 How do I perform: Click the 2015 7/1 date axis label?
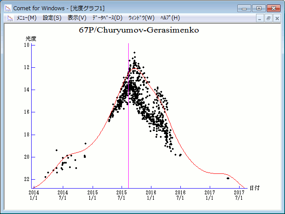[x=122, y=195]
